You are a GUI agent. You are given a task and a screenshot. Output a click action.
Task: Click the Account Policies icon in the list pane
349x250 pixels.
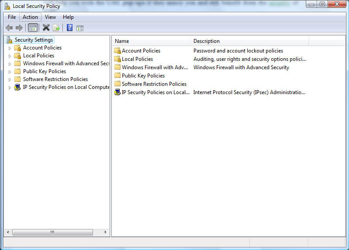pos(117,51)
